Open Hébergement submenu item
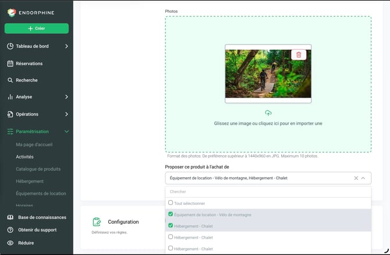 pos(30,181)
